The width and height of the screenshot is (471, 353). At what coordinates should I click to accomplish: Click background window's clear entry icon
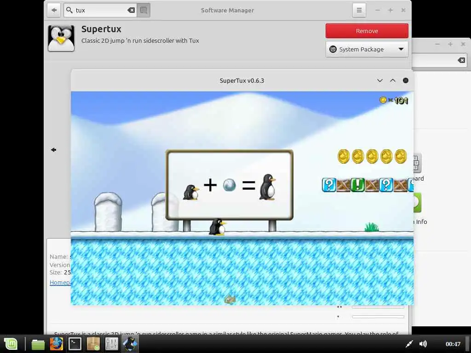[462, 60]
